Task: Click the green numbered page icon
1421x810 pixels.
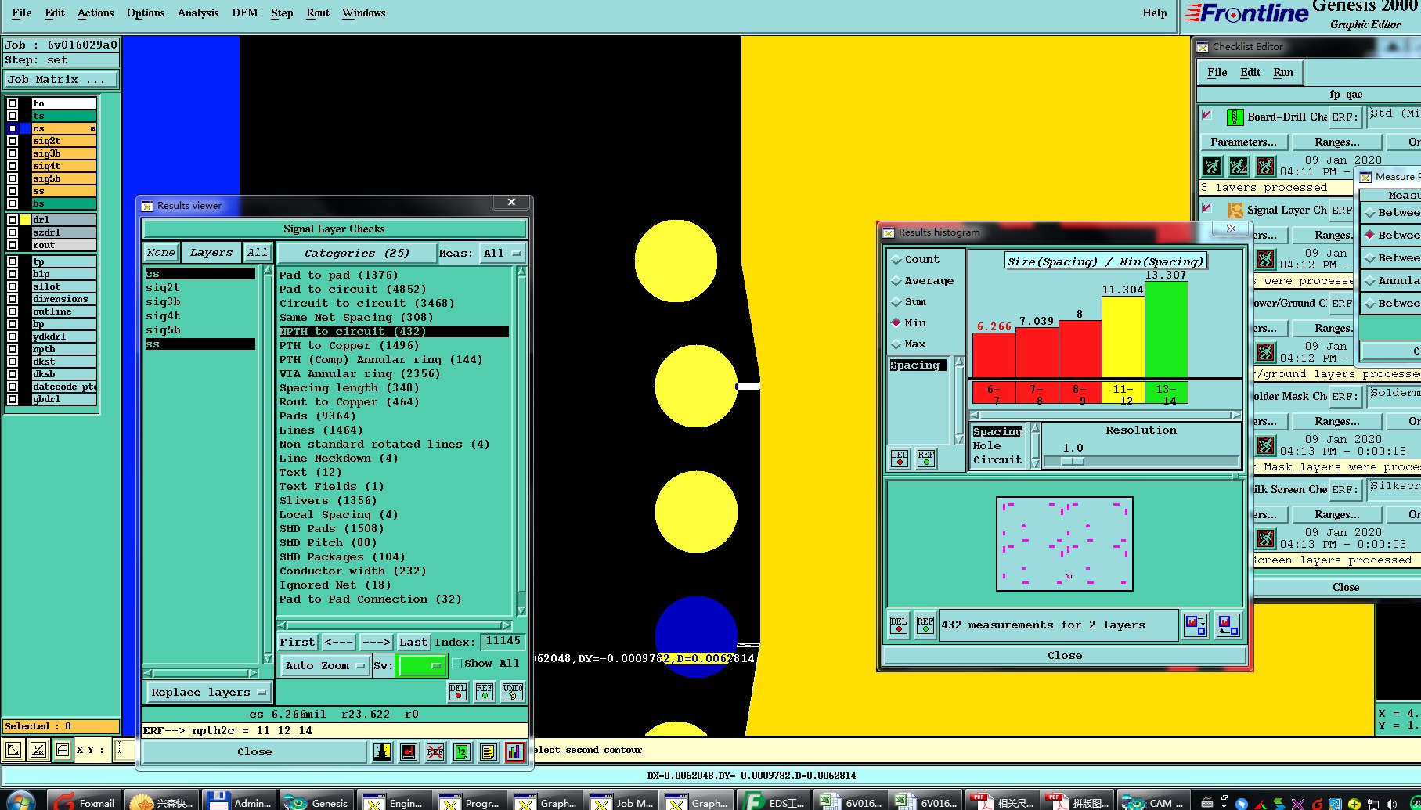Action: point(462,752)
